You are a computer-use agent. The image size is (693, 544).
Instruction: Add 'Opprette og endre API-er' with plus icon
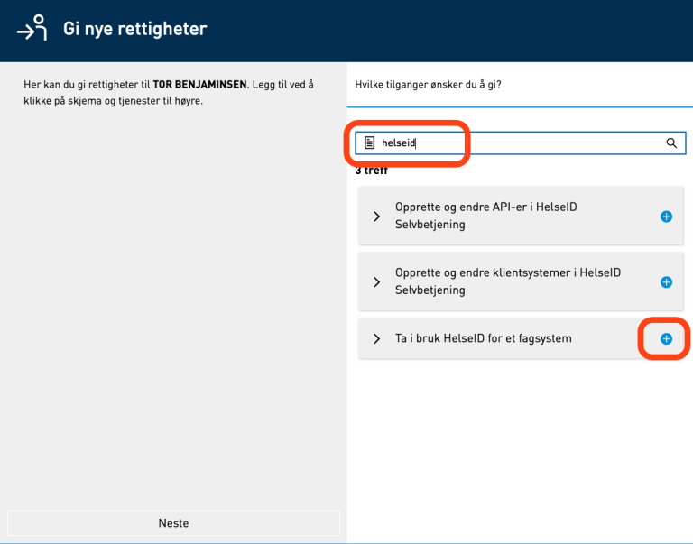click(666, 217)
